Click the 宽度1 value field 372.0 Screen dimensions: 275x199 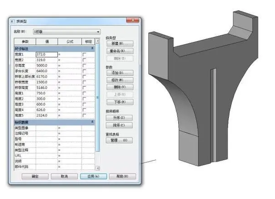tap(47, 55)
